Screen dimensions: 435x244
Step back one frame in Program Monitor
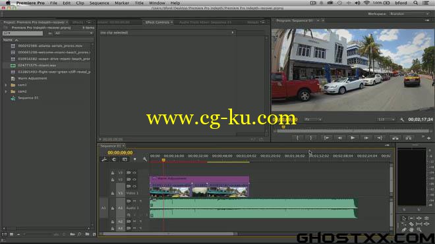[x=339, y=137]
